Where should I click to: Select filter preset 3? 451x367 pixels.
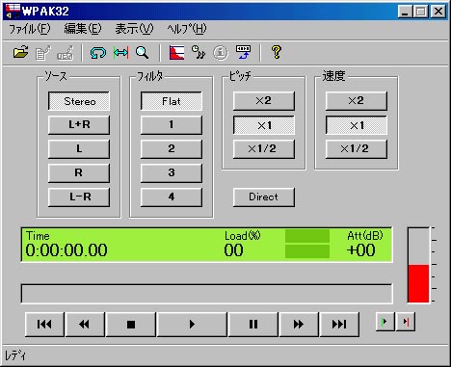pyautogui.click(x=172, y=173)
